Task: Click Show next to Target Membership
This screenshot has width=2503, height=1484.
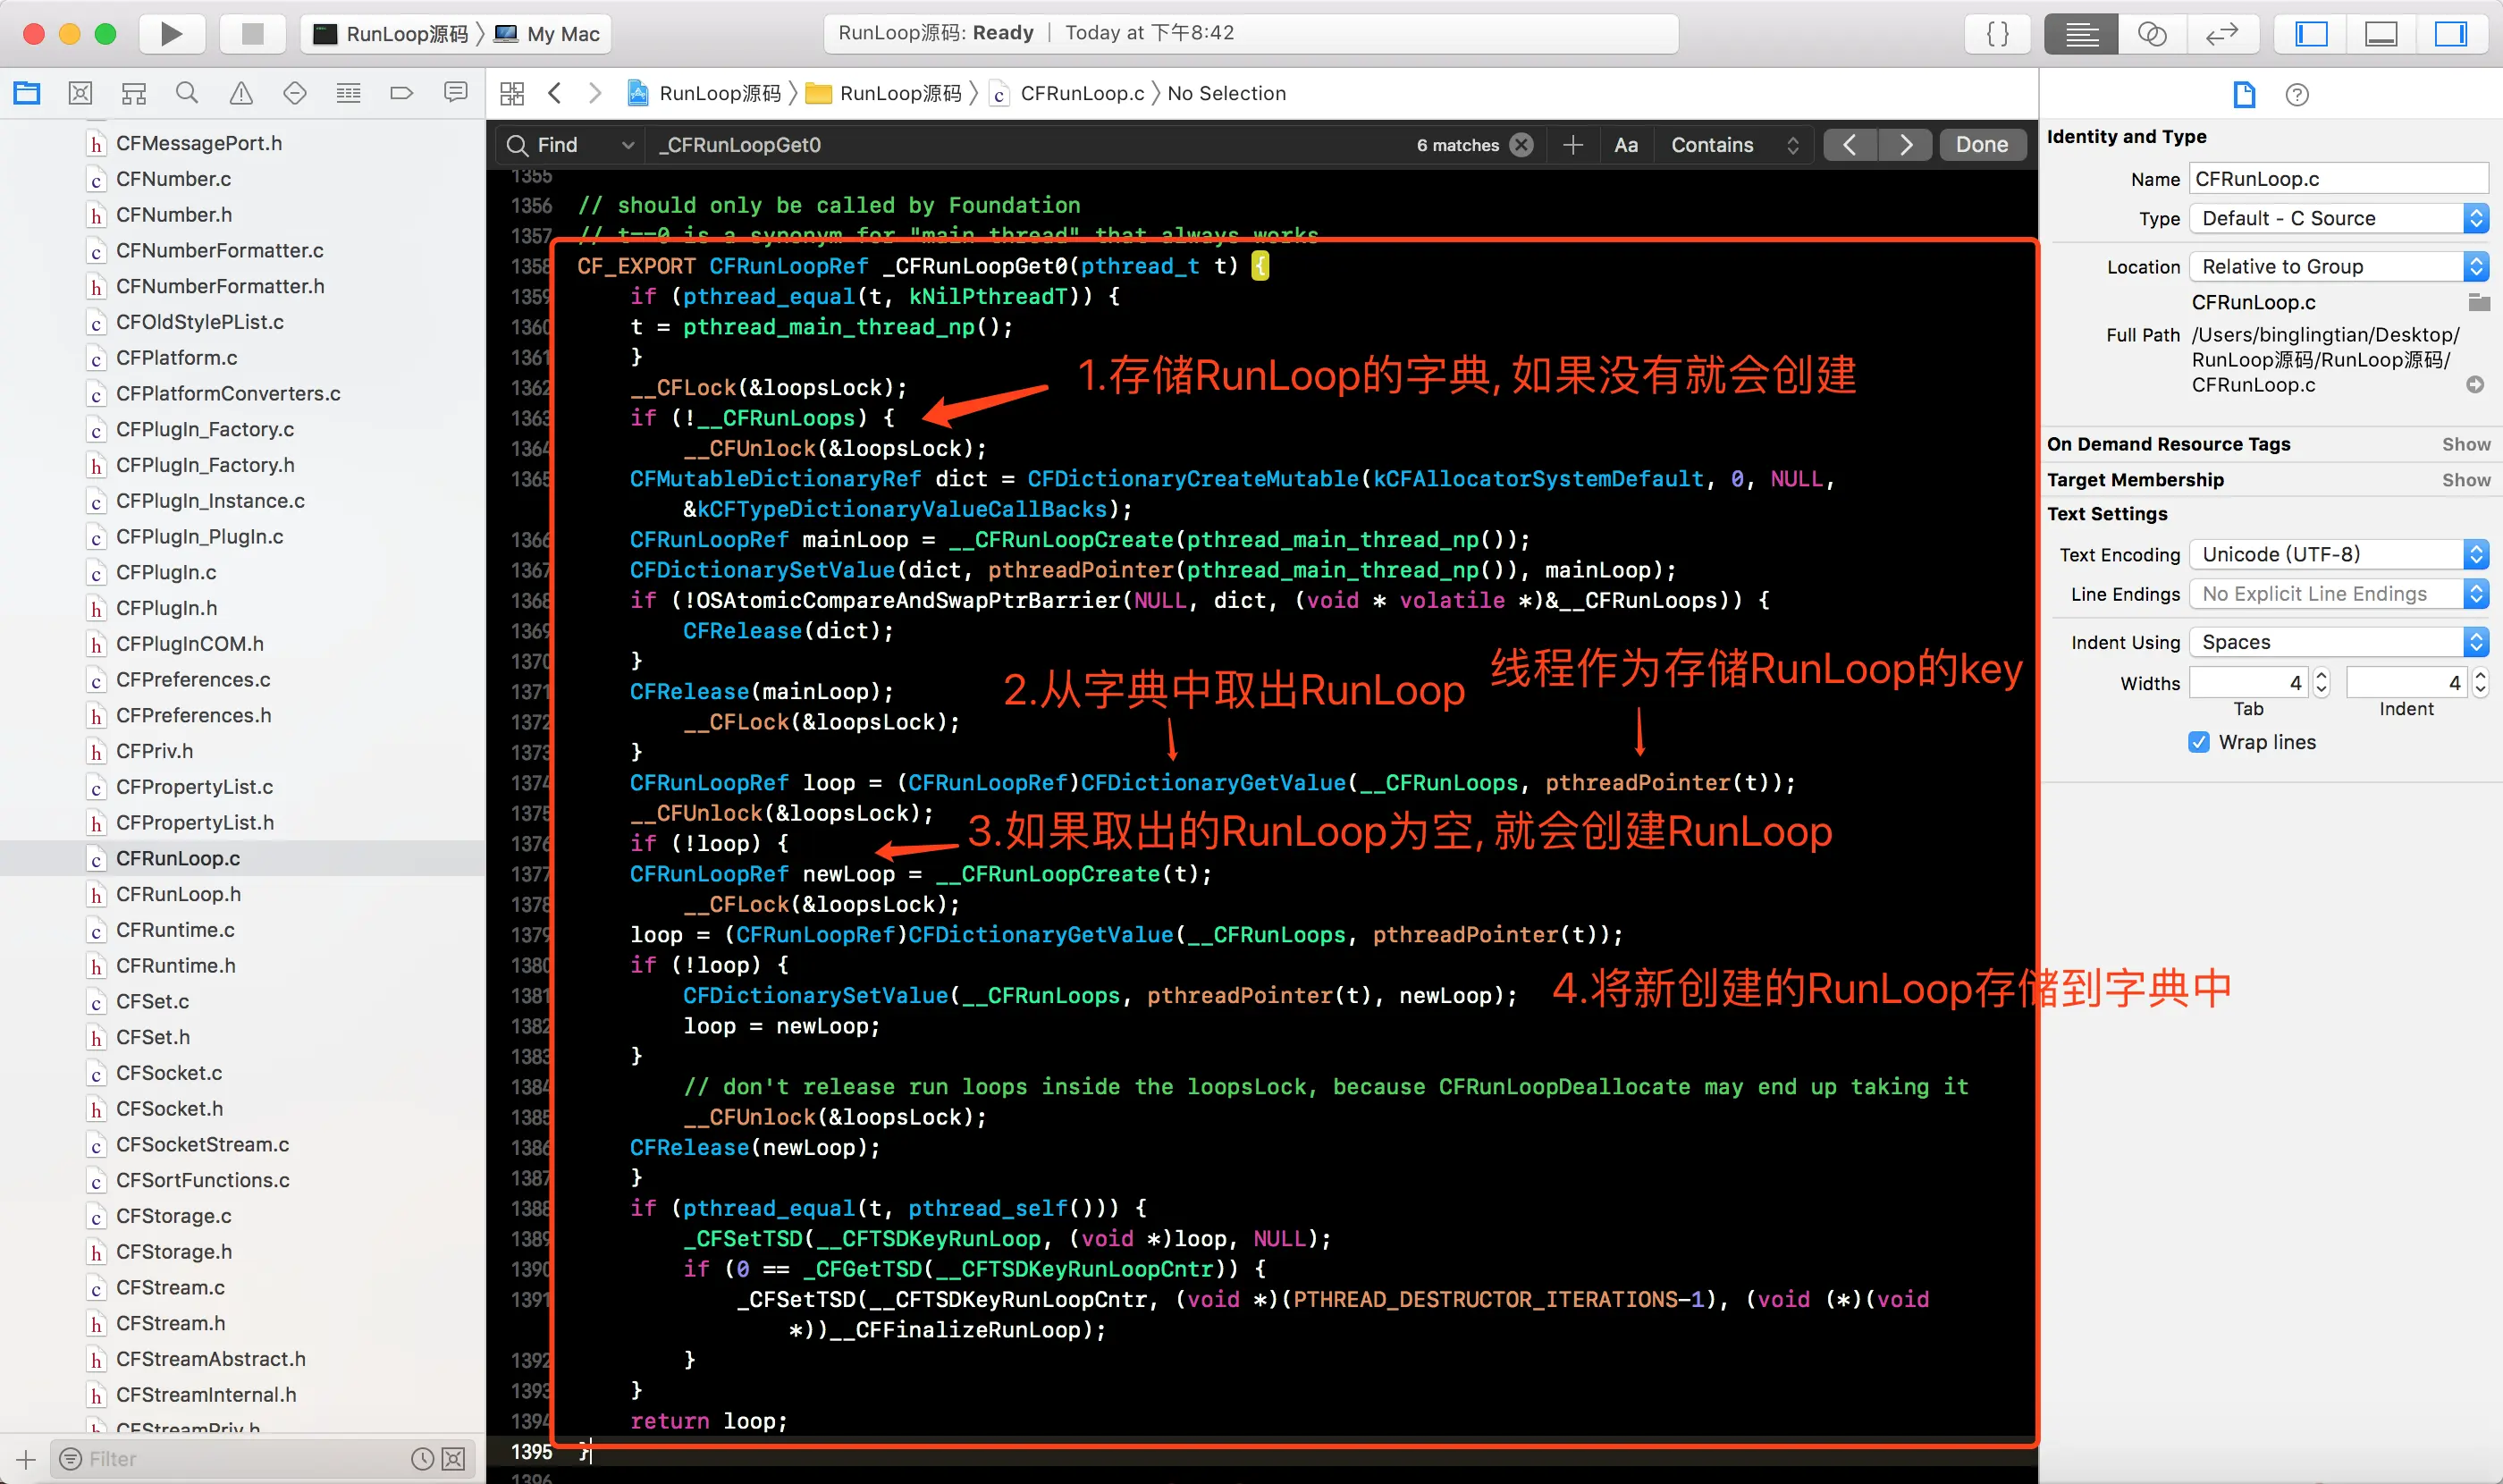Action: (x=2466, y=480)
